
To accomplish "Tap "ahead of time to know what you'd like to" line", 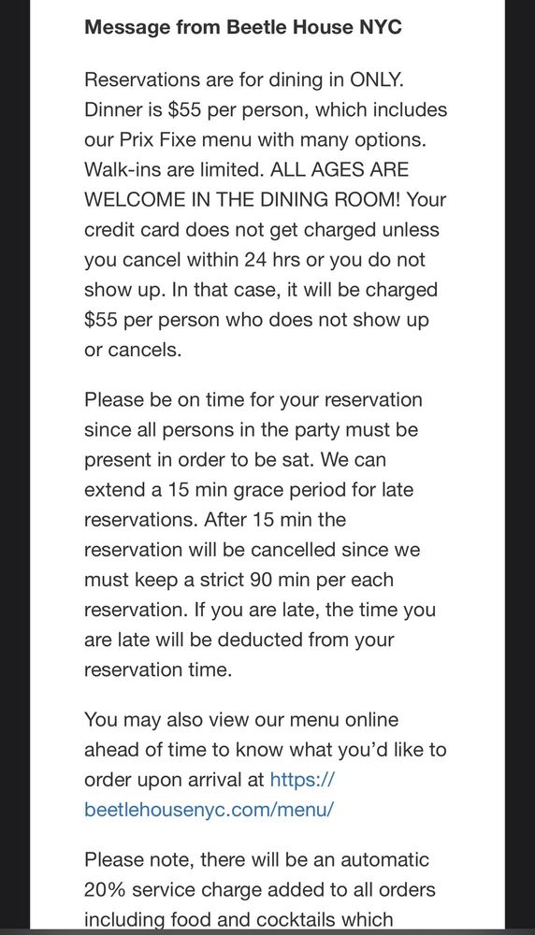I will coord(266,750).
